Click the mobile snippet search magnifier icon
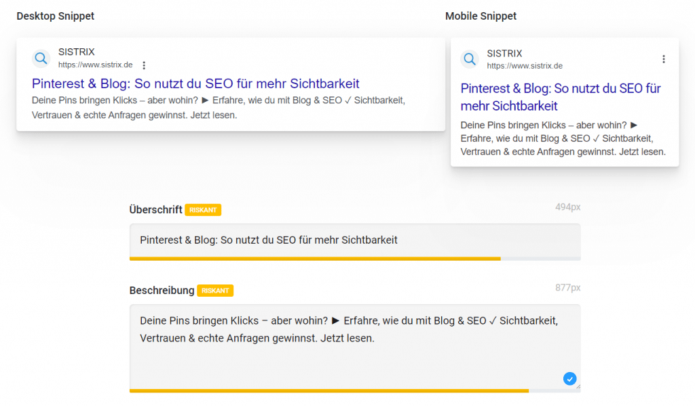Viewport: 695px width, 406px height. pyautogui.click(x=470, y=59)
